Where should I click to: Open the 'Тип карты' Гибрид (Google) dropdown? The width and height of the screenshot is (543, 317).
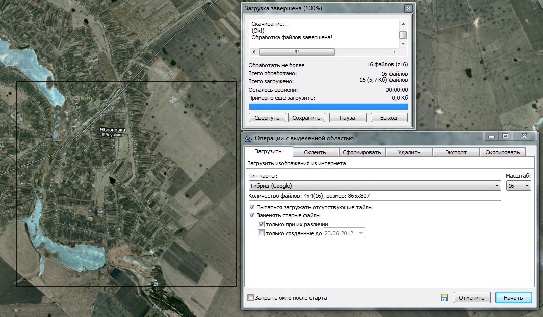pos(374,186)
